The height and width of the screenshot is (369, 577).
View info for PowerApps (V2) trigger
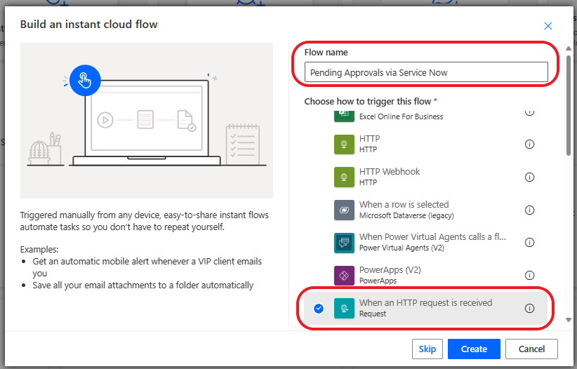[529, 275]
